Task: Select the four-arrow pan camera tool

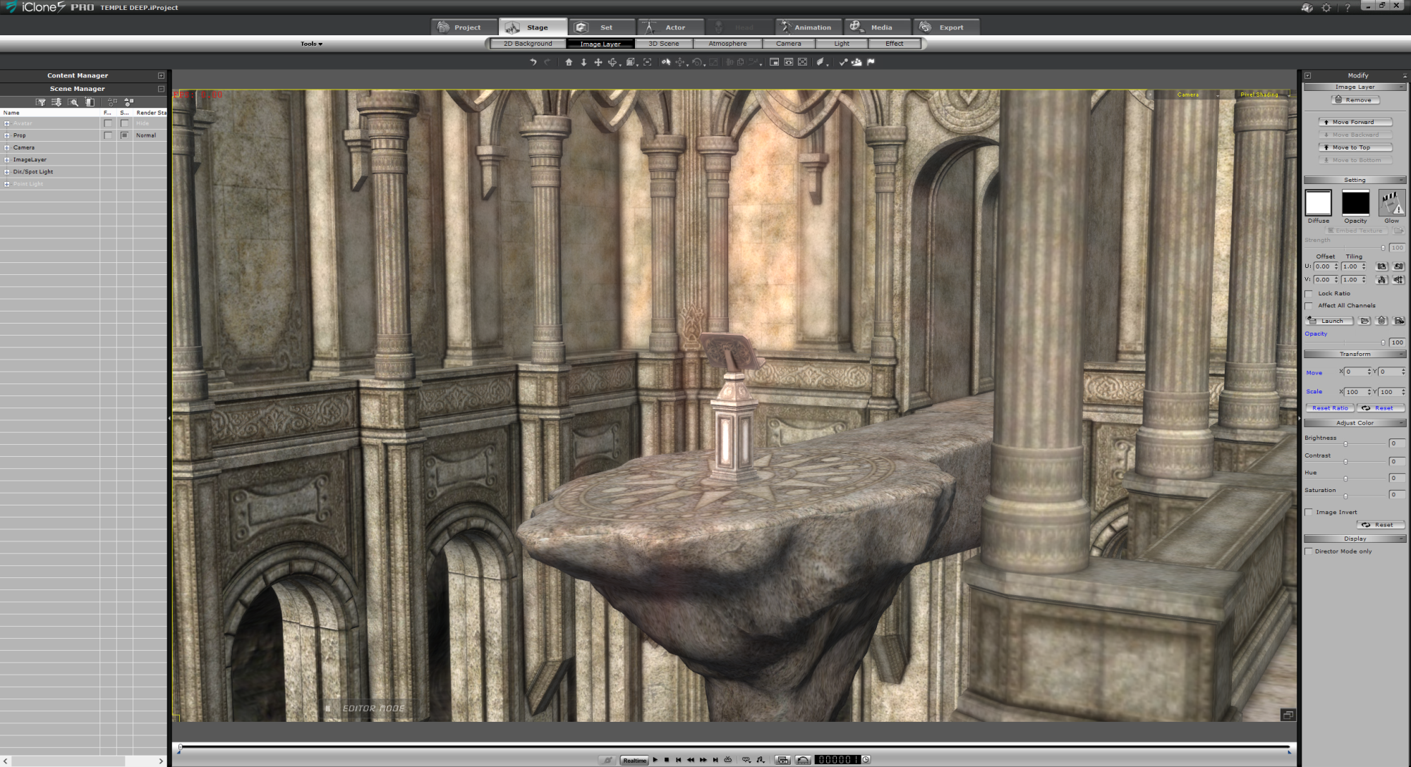Action: [x=598, y=62]
